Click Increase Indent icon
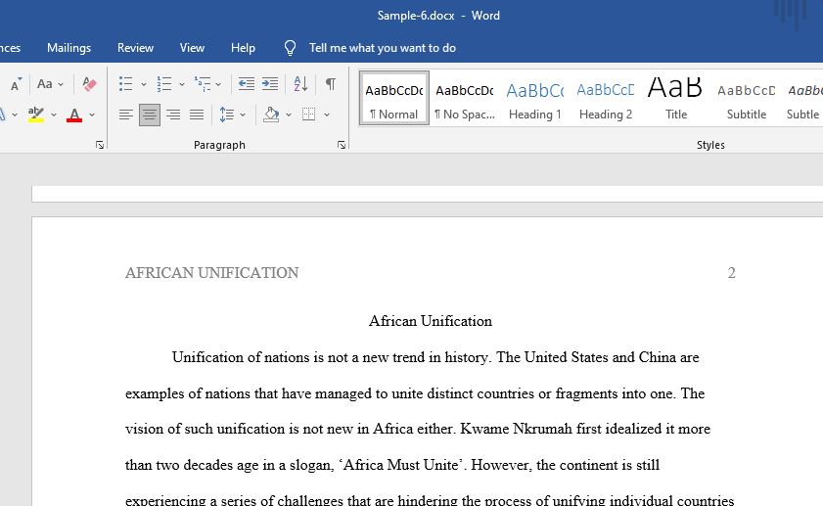The height and width of the screenshot is (506, 823). tap(270, 84)
